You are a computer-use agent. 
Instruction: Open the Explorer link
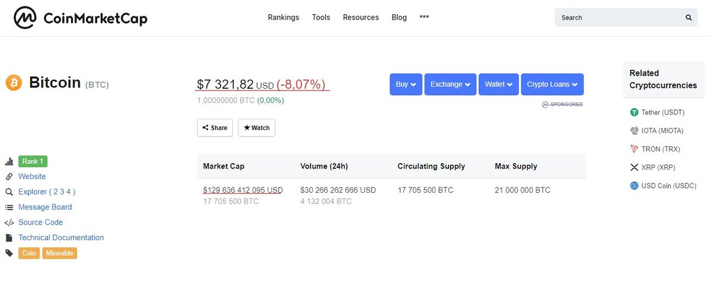[x=33, y=192]
